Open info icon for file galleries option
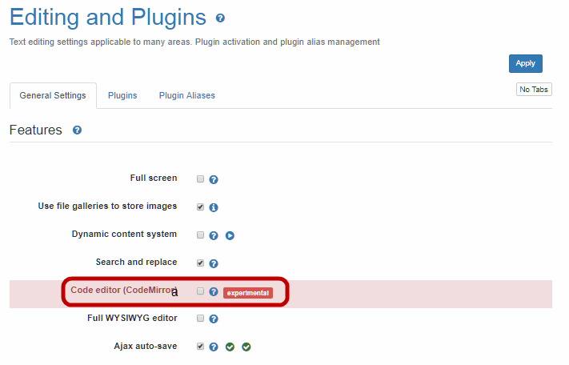The width and height of the screenshot is (569, 365). coord(214,207)
